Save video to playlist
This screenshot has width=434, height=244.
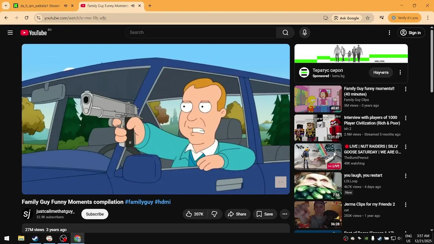264,214
